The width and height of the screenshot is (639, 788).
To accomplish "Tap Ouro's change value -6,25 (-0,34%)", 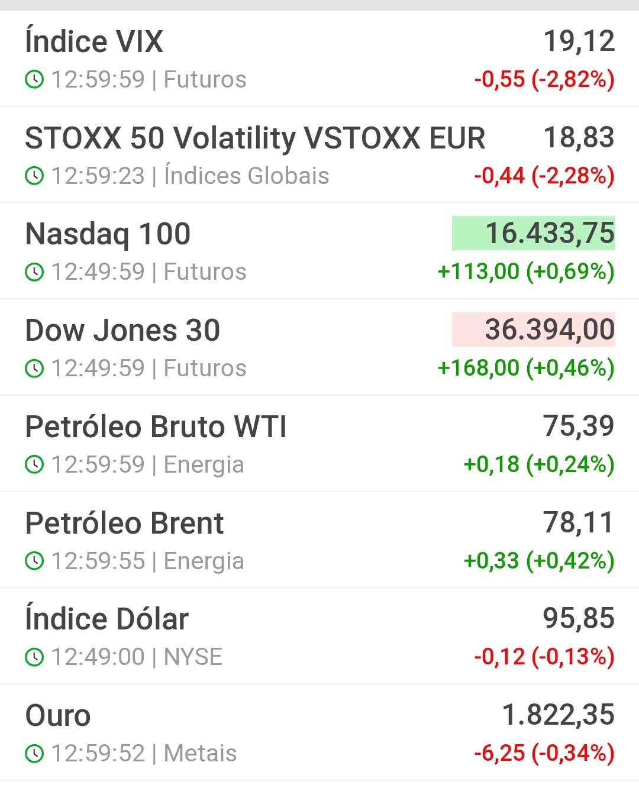I will coord(544,753).
